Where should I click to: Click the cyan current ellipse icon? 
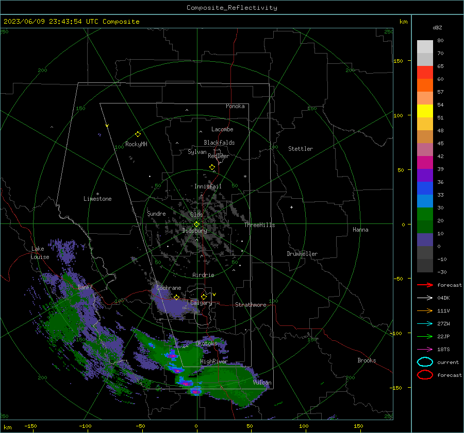click(x=425, y=362)
